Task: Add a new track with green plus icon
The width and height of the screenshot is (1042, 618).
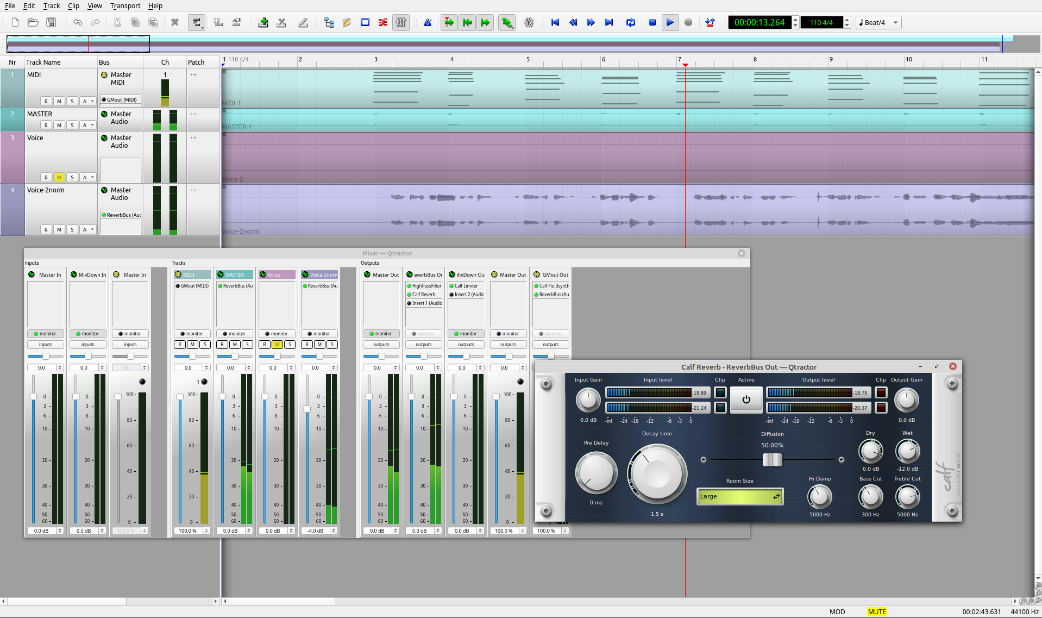Action: 263,22
